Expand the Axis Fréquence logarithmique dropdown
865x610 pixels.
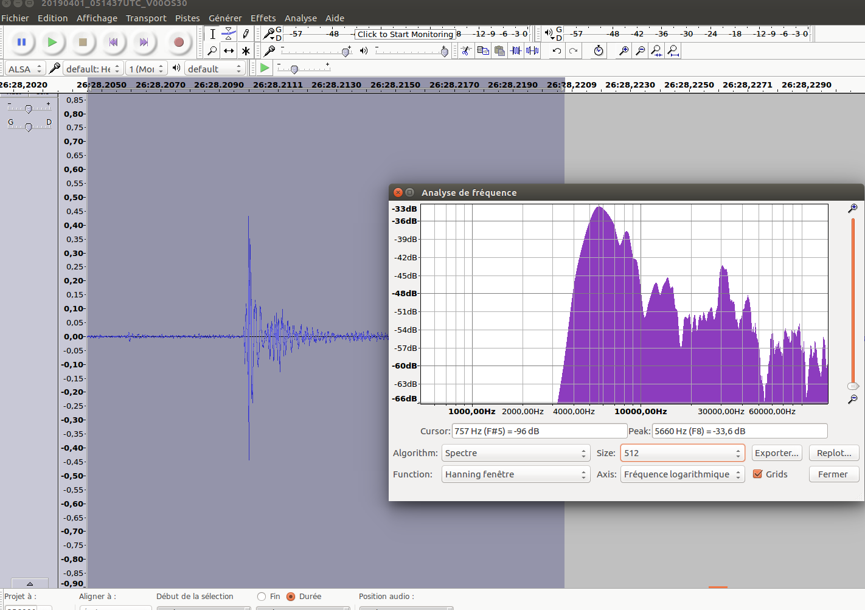pos(682,474)
